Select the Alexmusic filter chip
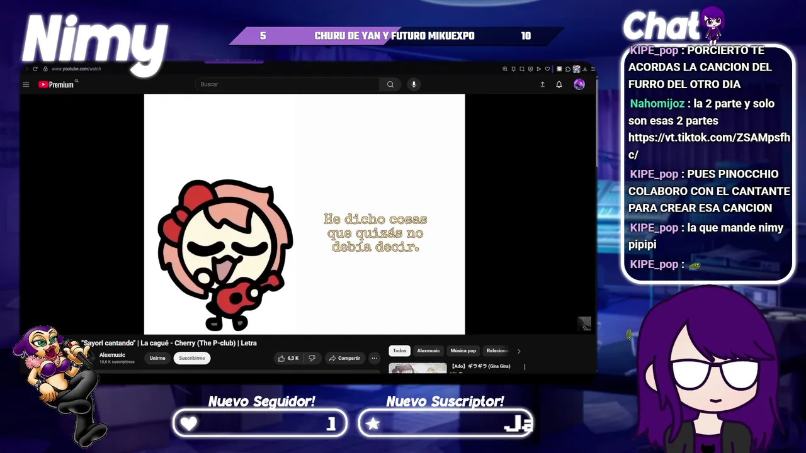The image size is (806, 453). [428, 350]
